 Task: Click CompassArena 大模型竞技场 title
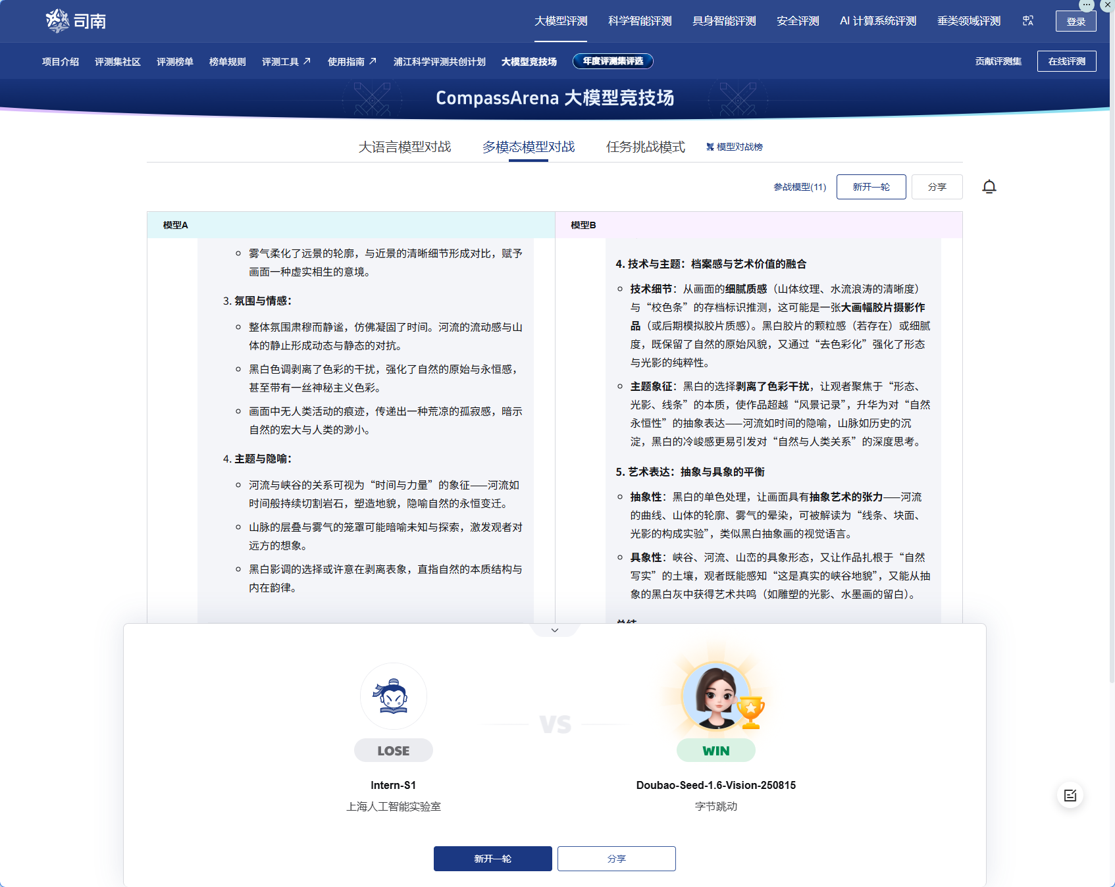click(x=555, y=98)
